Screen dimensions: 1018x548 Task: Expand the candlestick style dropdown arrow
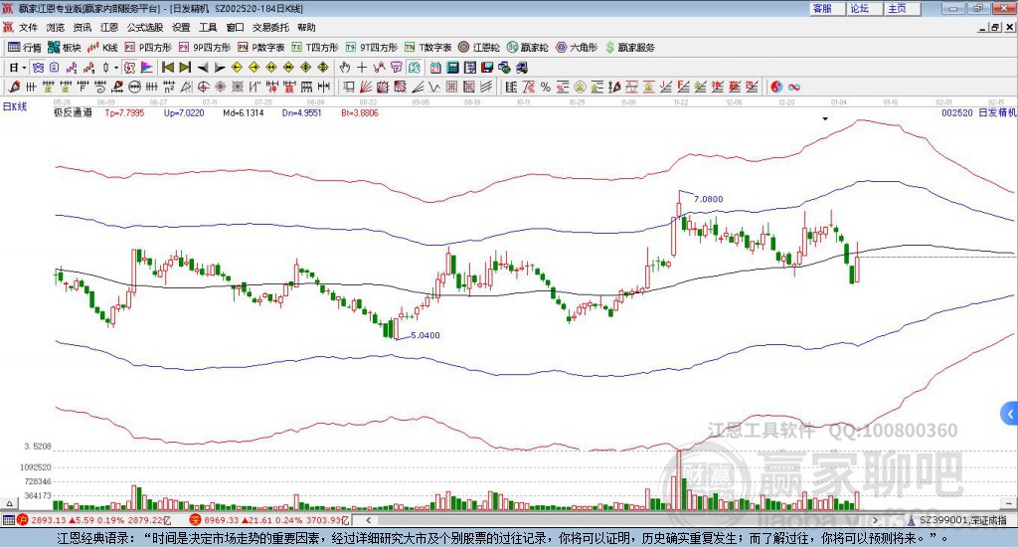(116, 68)
